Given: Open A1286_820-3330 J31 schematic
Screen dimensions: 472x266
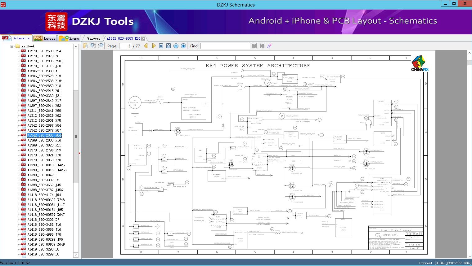Looking at the screenshot, I should point(44,96).
